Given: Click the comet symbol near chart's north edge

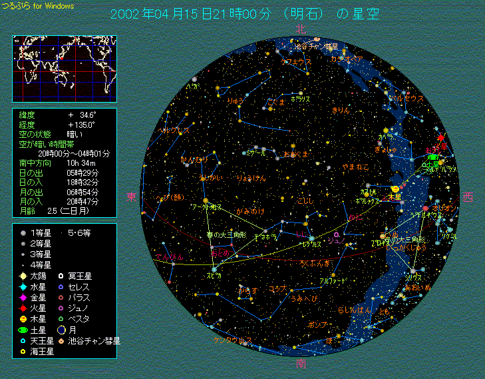Looking at the screenshot, I should 317,39.
